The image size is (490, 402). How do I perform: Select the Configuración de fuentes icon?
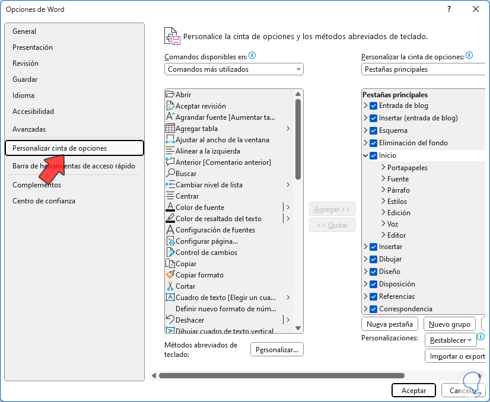point(170,229)
